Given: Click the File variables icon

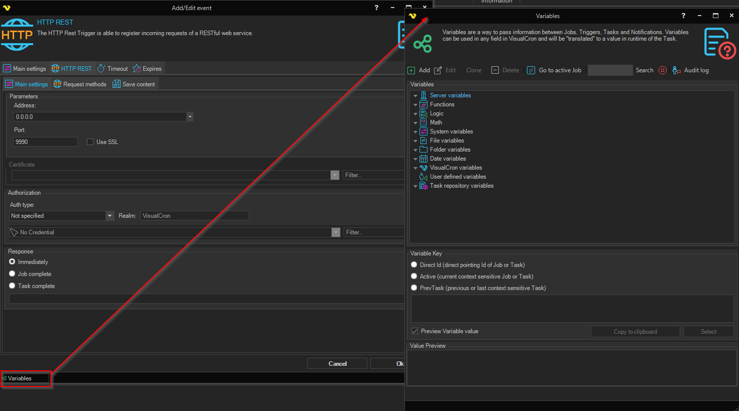Looking at the screenshot, I should pos(424,141).
